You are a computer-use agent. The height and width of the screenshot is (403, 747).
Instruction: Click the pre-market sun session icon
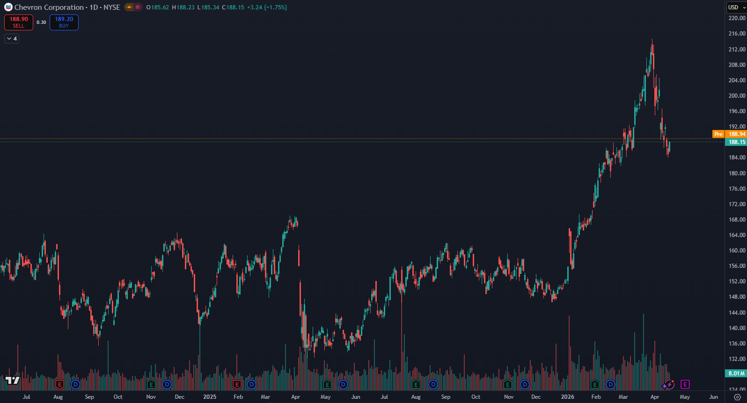point(129,7)
